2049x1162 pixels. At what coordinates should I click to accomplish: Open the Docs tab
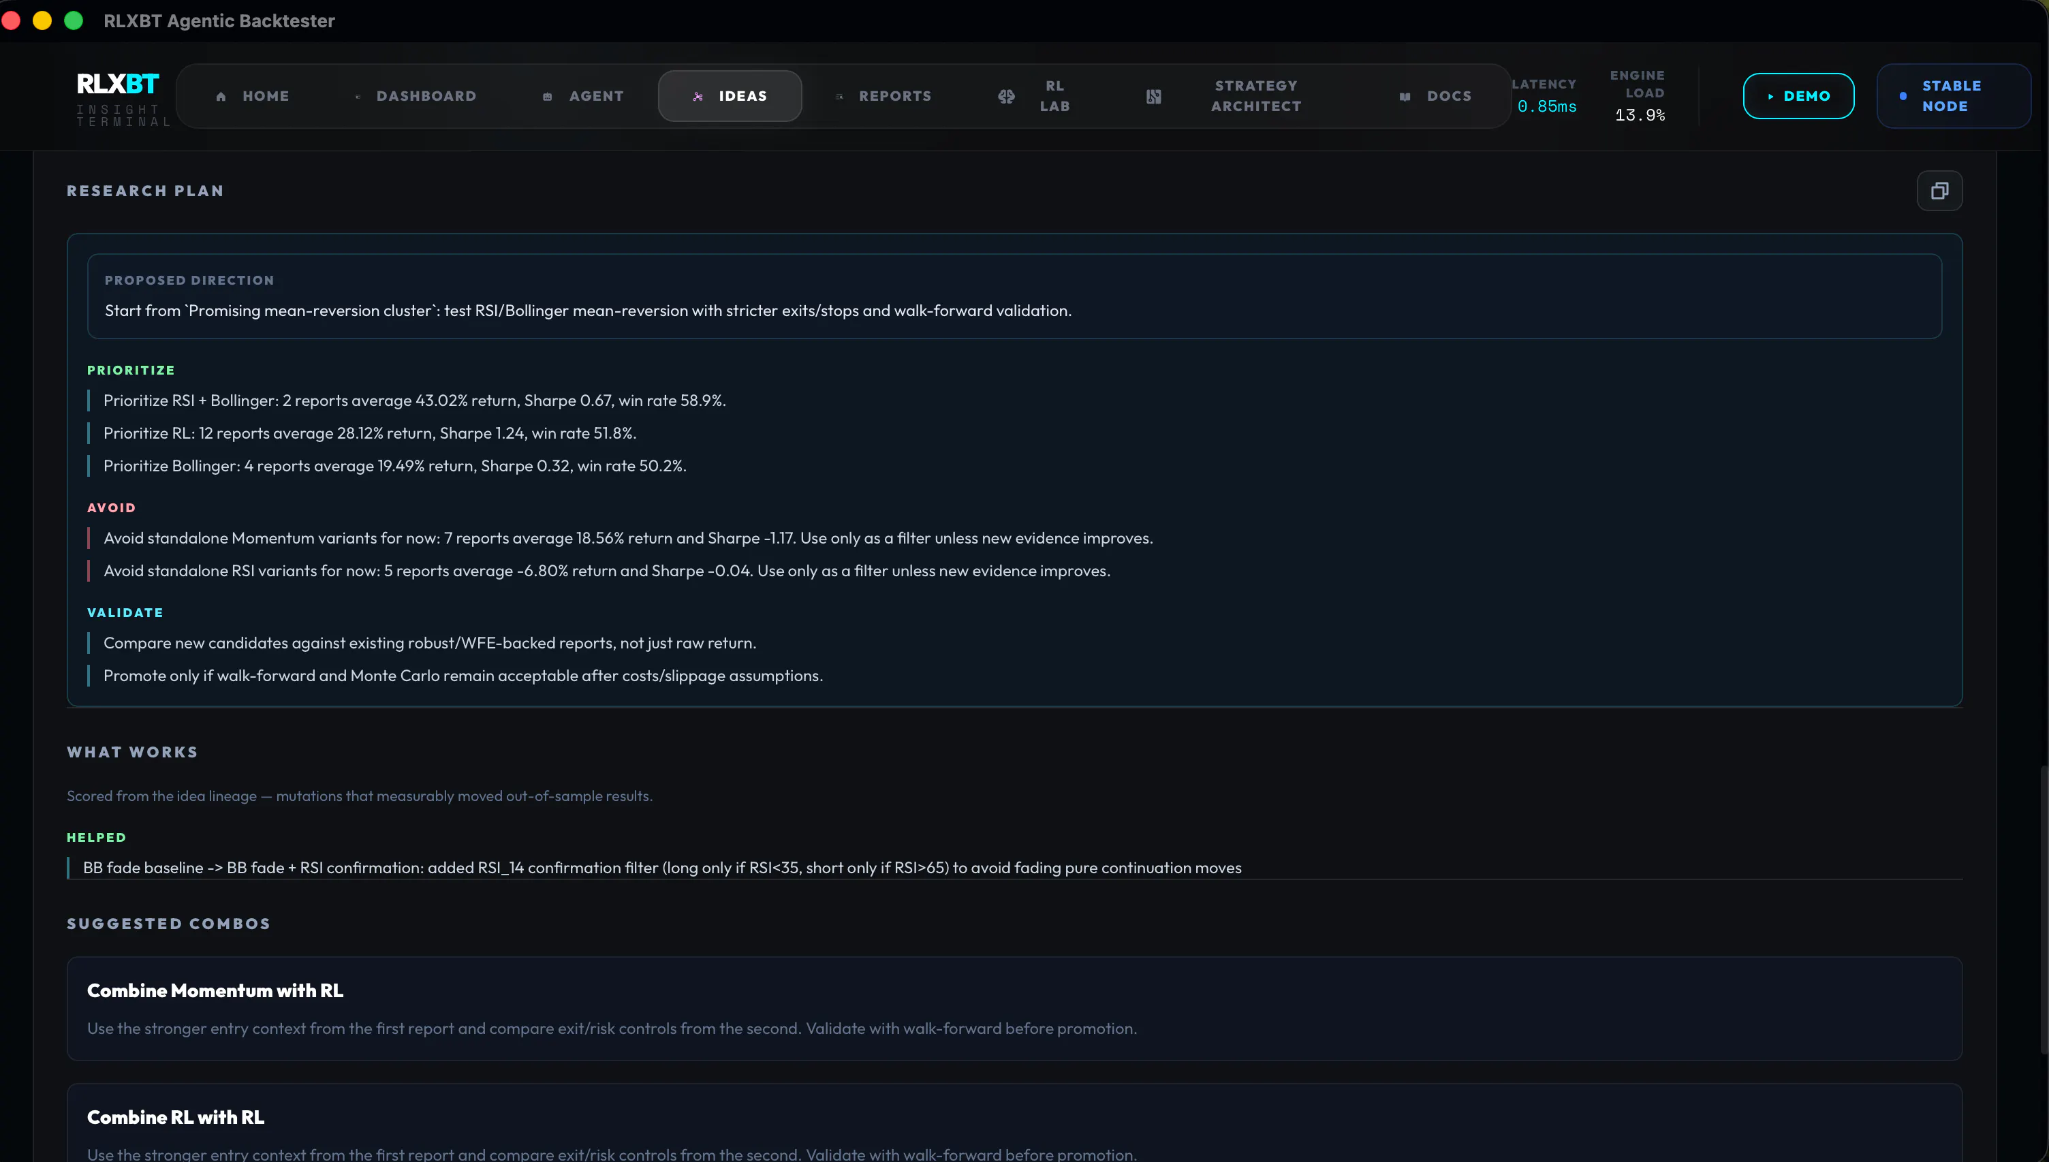1435,96
